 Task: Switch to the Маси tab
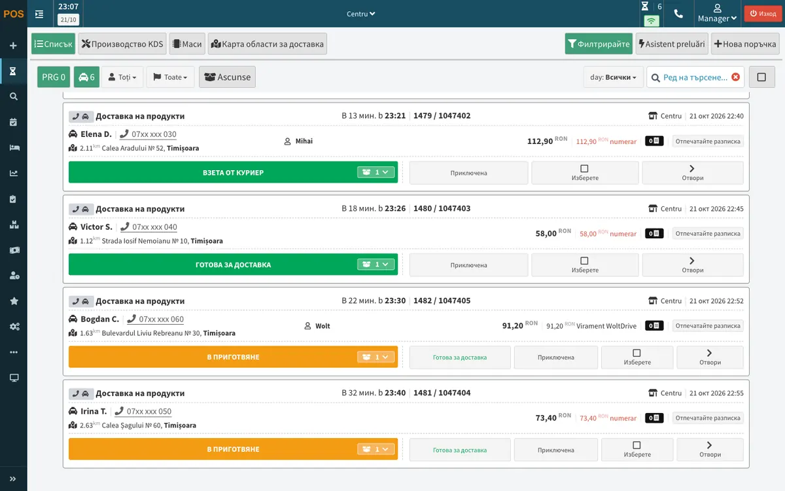point(187,44)
